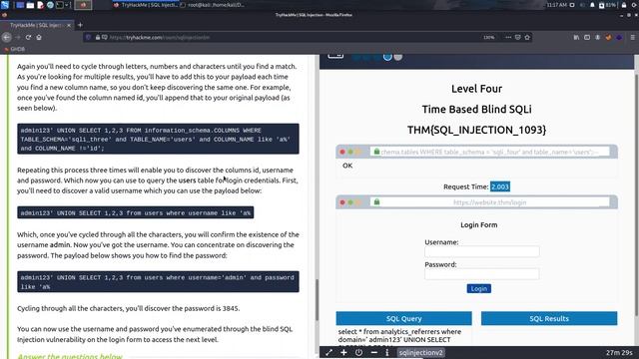Click the 'Time Based Blind SQLi' heading
This screenshot has width=639, height=359.
click(x=476, y=109)
